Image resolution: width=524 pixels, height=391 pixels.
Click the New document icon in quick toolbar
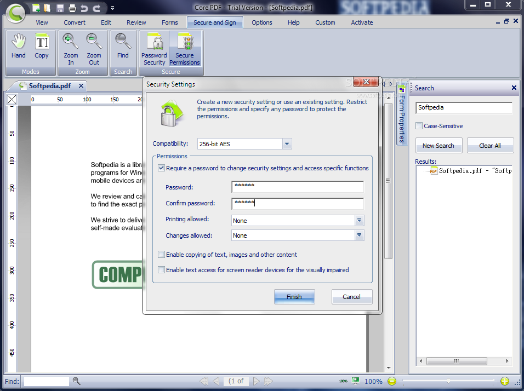pos(36,8)
